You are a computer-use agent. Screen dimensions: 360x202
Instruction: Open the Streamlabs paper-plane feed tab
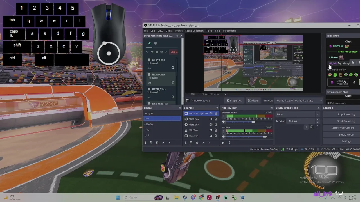pos(149,43)
